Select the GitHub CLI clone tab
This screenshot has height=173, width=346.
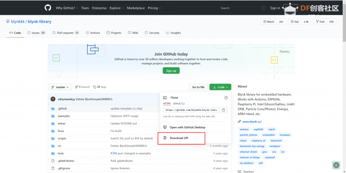tap(179, 103)
